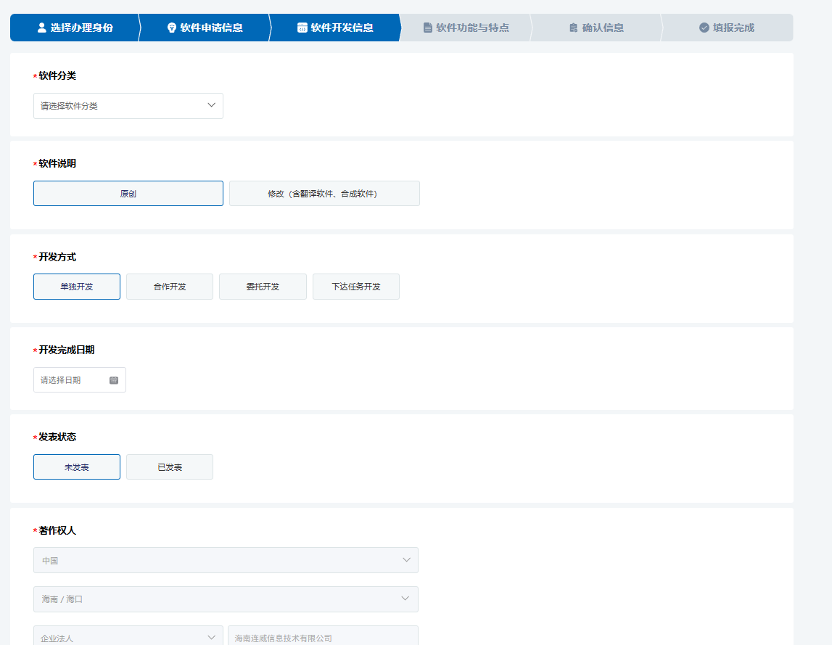Select 修改（含翻译软件、合成软件）option
832x645 pixels.
click(x=324, y=194)
